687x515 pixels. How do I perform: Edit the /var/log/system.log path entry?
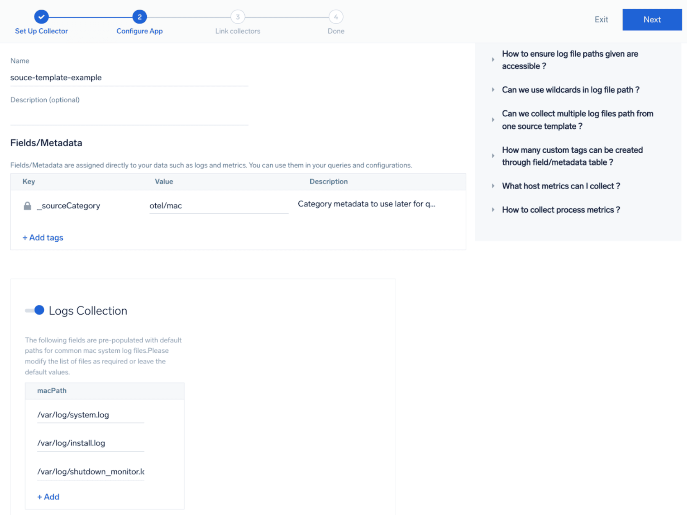(90, 415)
